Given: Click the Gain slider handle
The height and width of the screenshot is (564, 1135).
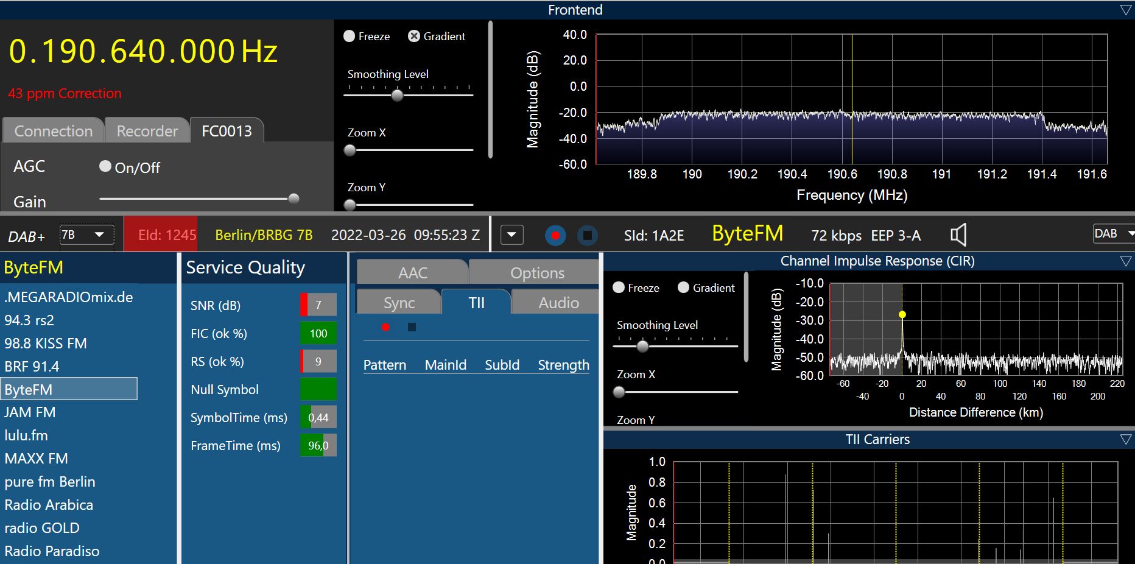Looking at the screenshot, I should click(293, 199).
